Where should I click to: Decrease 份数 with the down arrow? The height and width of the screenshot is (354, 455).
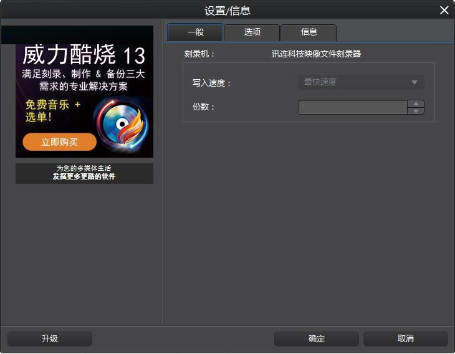click(x=416, y=111)
